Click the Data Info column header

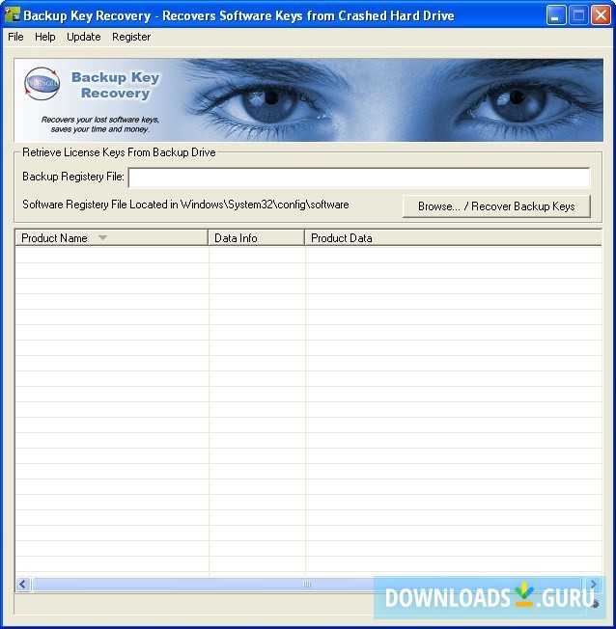(256, 238)
